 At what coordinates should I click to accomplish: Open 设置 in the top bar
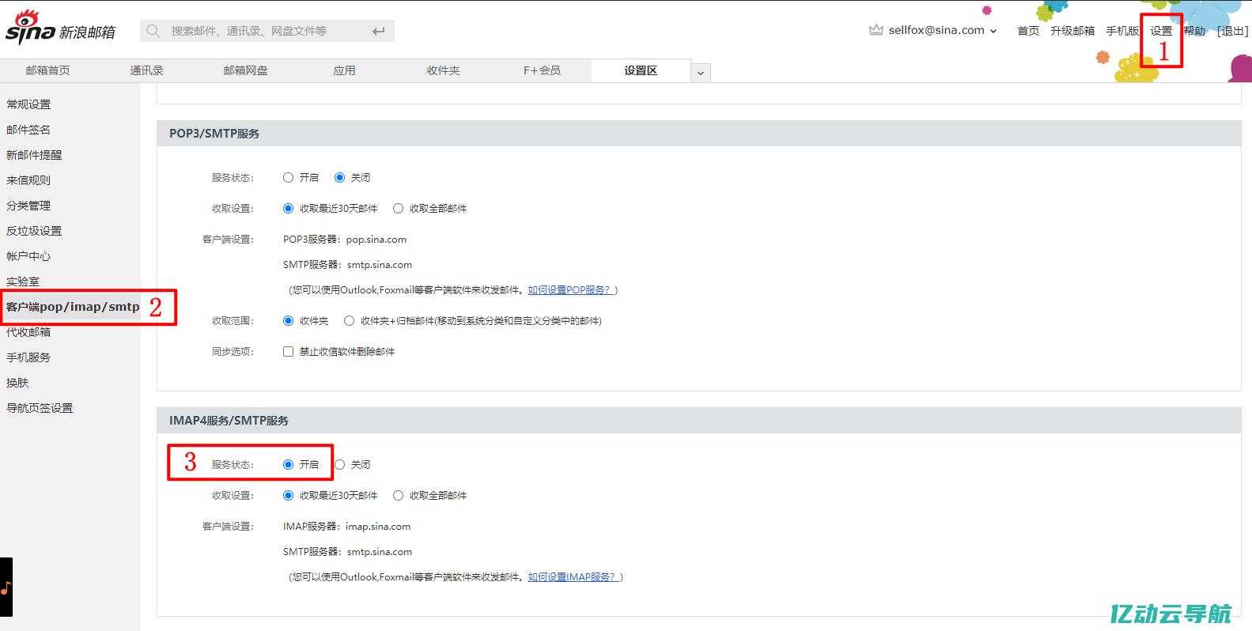[1161, 31]
